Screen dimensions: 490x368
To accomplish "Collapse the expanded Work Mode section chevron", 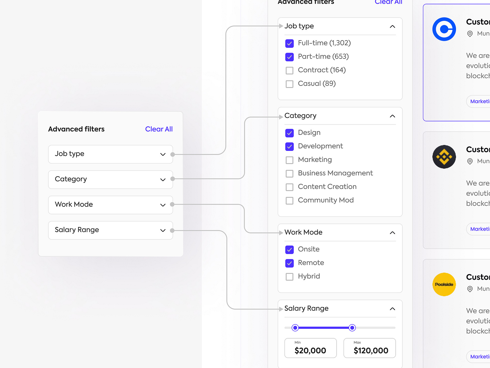I will [x=392, y=232].
